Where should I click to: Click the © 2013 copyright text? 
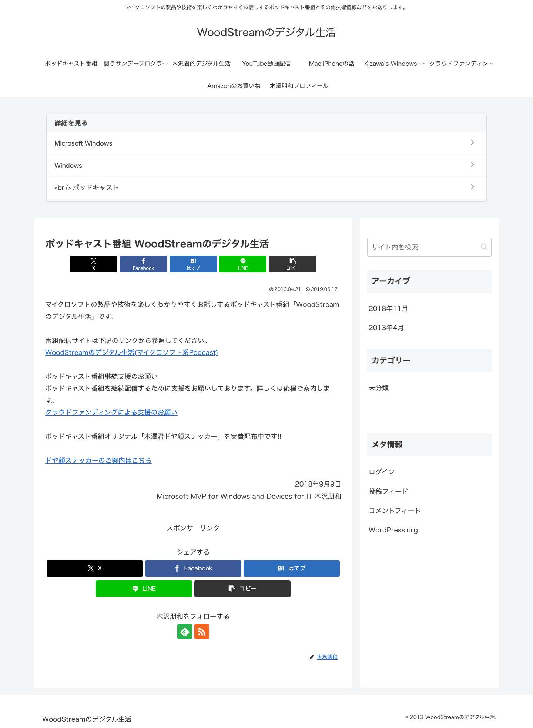tap(450, 717)
